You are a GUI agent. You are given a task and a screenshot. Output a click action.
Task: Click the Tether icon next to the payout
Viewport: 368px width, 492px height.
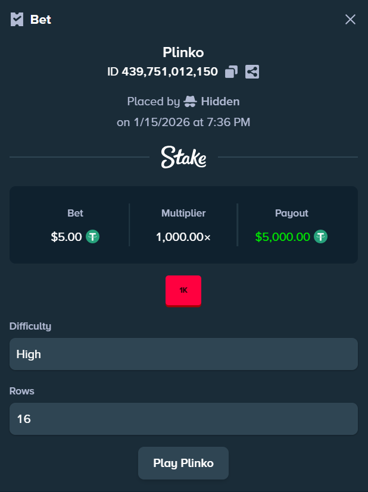click(320, 236)
